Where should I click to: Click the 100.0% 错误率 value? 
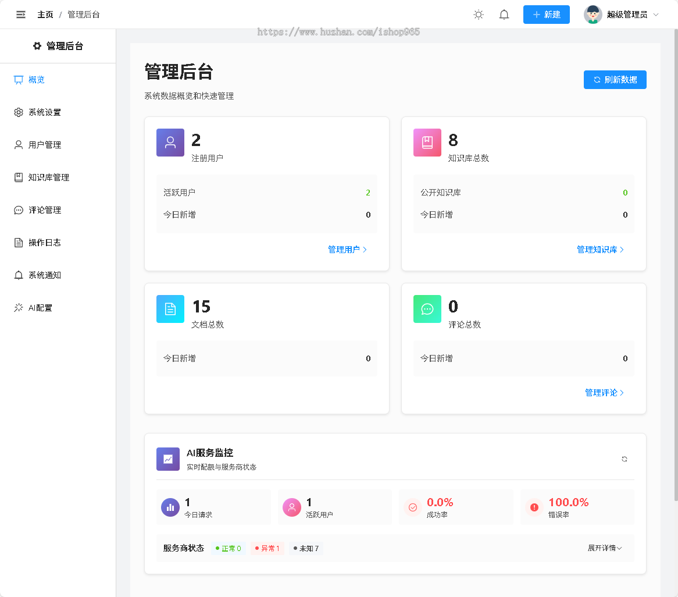tap(568, 502)
